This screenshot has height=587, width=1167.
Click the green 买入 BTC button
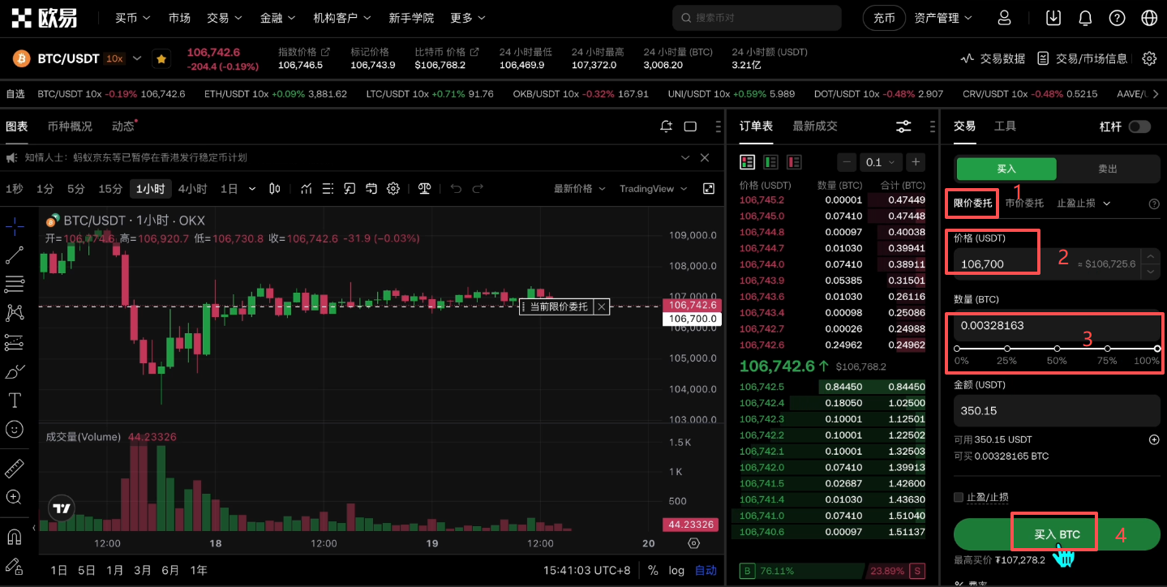pyautogui.click(x=1057, y=534)
